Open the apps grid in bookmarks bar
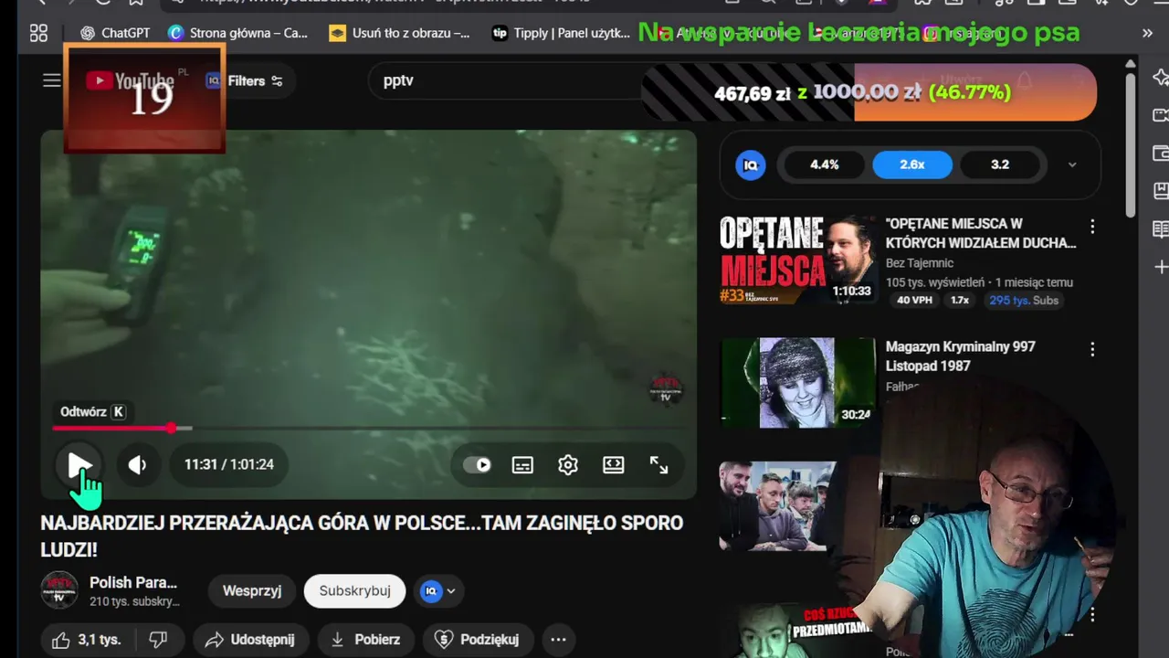The image size is (1169, 658). (38, 33)
